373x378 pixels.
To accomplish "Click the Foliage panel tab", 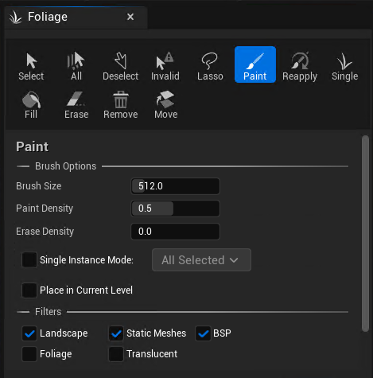I will tap(76, 18).
